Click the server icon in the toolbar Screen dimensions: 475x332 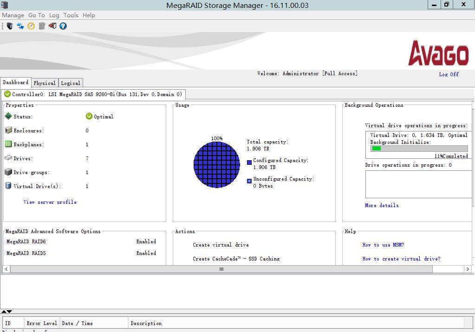[10, 26]
